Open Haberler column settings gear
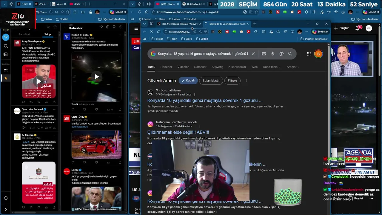Viewport: 382px width, 215px height. tap(121, 27)
